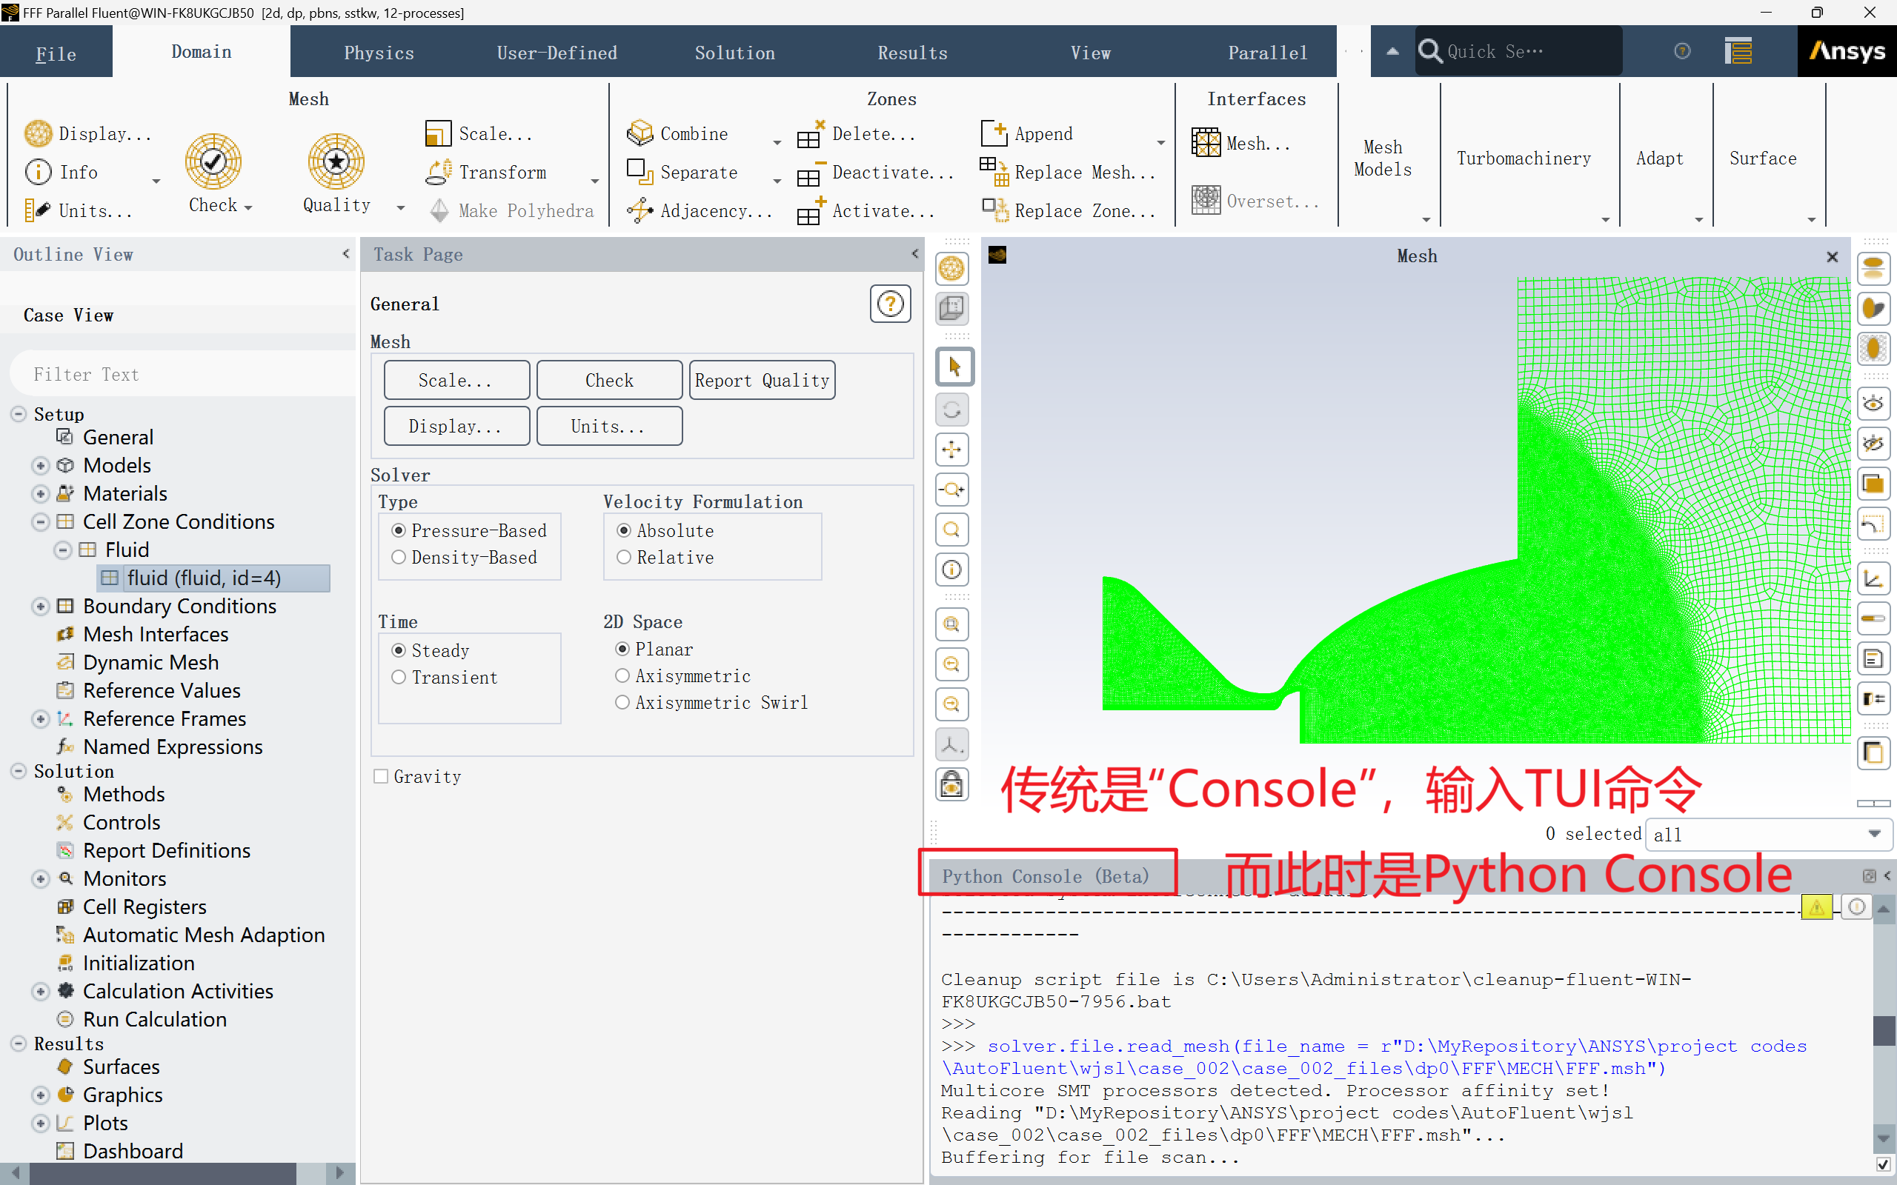Viewport: 1897px width, 1185px height.
Task: Select fluid (fluid, id=4) tree item
Action: (213, 578)
